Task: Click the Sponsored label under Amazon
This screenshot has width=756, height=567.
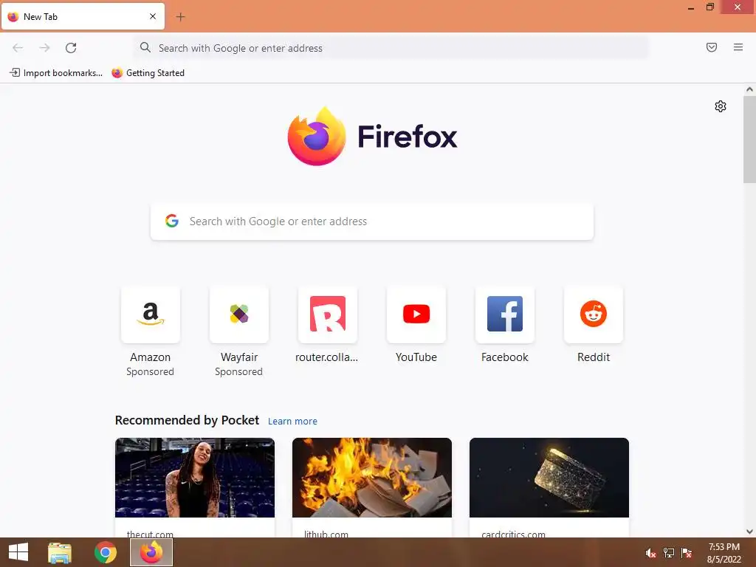Action: (150, 372)
